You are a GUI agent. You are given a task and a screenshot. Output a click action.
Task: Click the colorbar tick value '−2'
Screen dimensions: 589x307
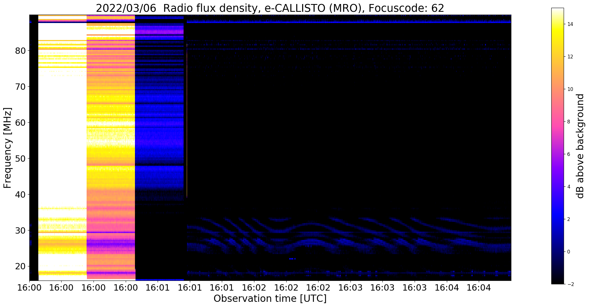[x=570, y=284]
